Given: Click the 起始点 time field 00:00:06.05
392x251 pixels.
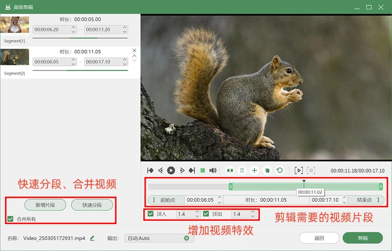Looking at the screenshot, I should tap(200, 200).
